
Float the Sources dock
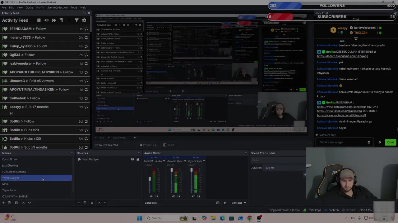(x=139, y=153)
